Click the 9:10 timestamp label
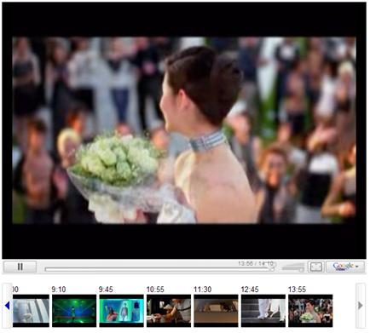This screenshot has width=370, height=333. pyautogui.click(x=59, y=290)
